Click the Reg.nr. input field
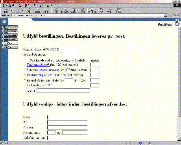 tap(68, 49)
